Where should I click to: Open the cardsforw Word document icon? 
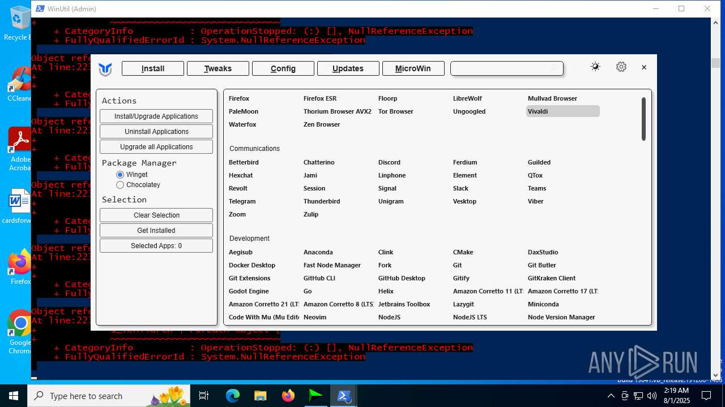pos(19,207)
